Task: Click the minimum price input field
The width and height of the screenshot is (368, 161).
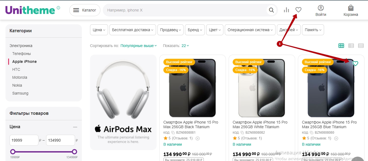Action: coord(24,140)
